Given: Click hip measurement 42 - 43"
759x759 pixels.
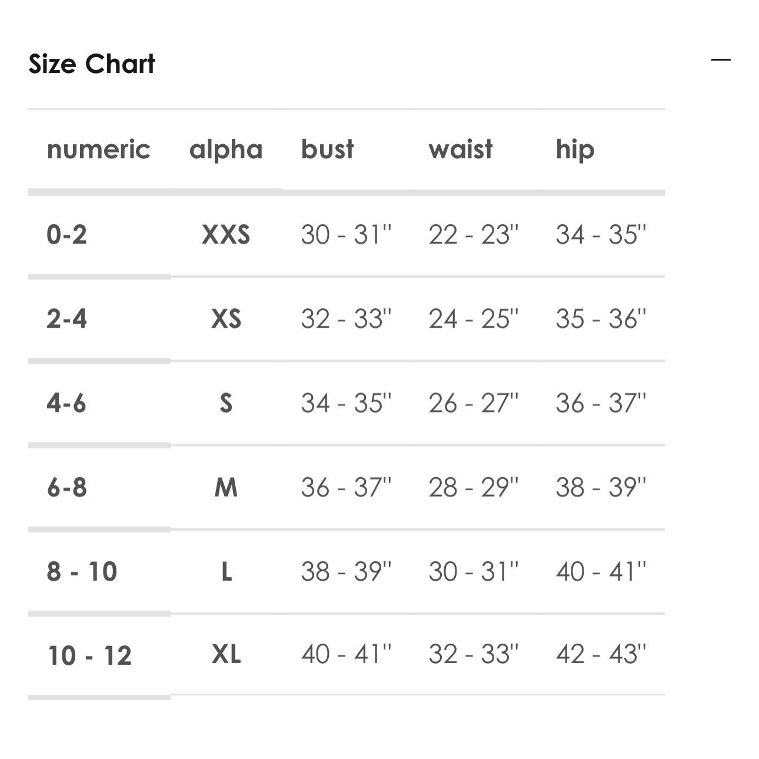Looking at the screenshot, I should click(601, 654).
